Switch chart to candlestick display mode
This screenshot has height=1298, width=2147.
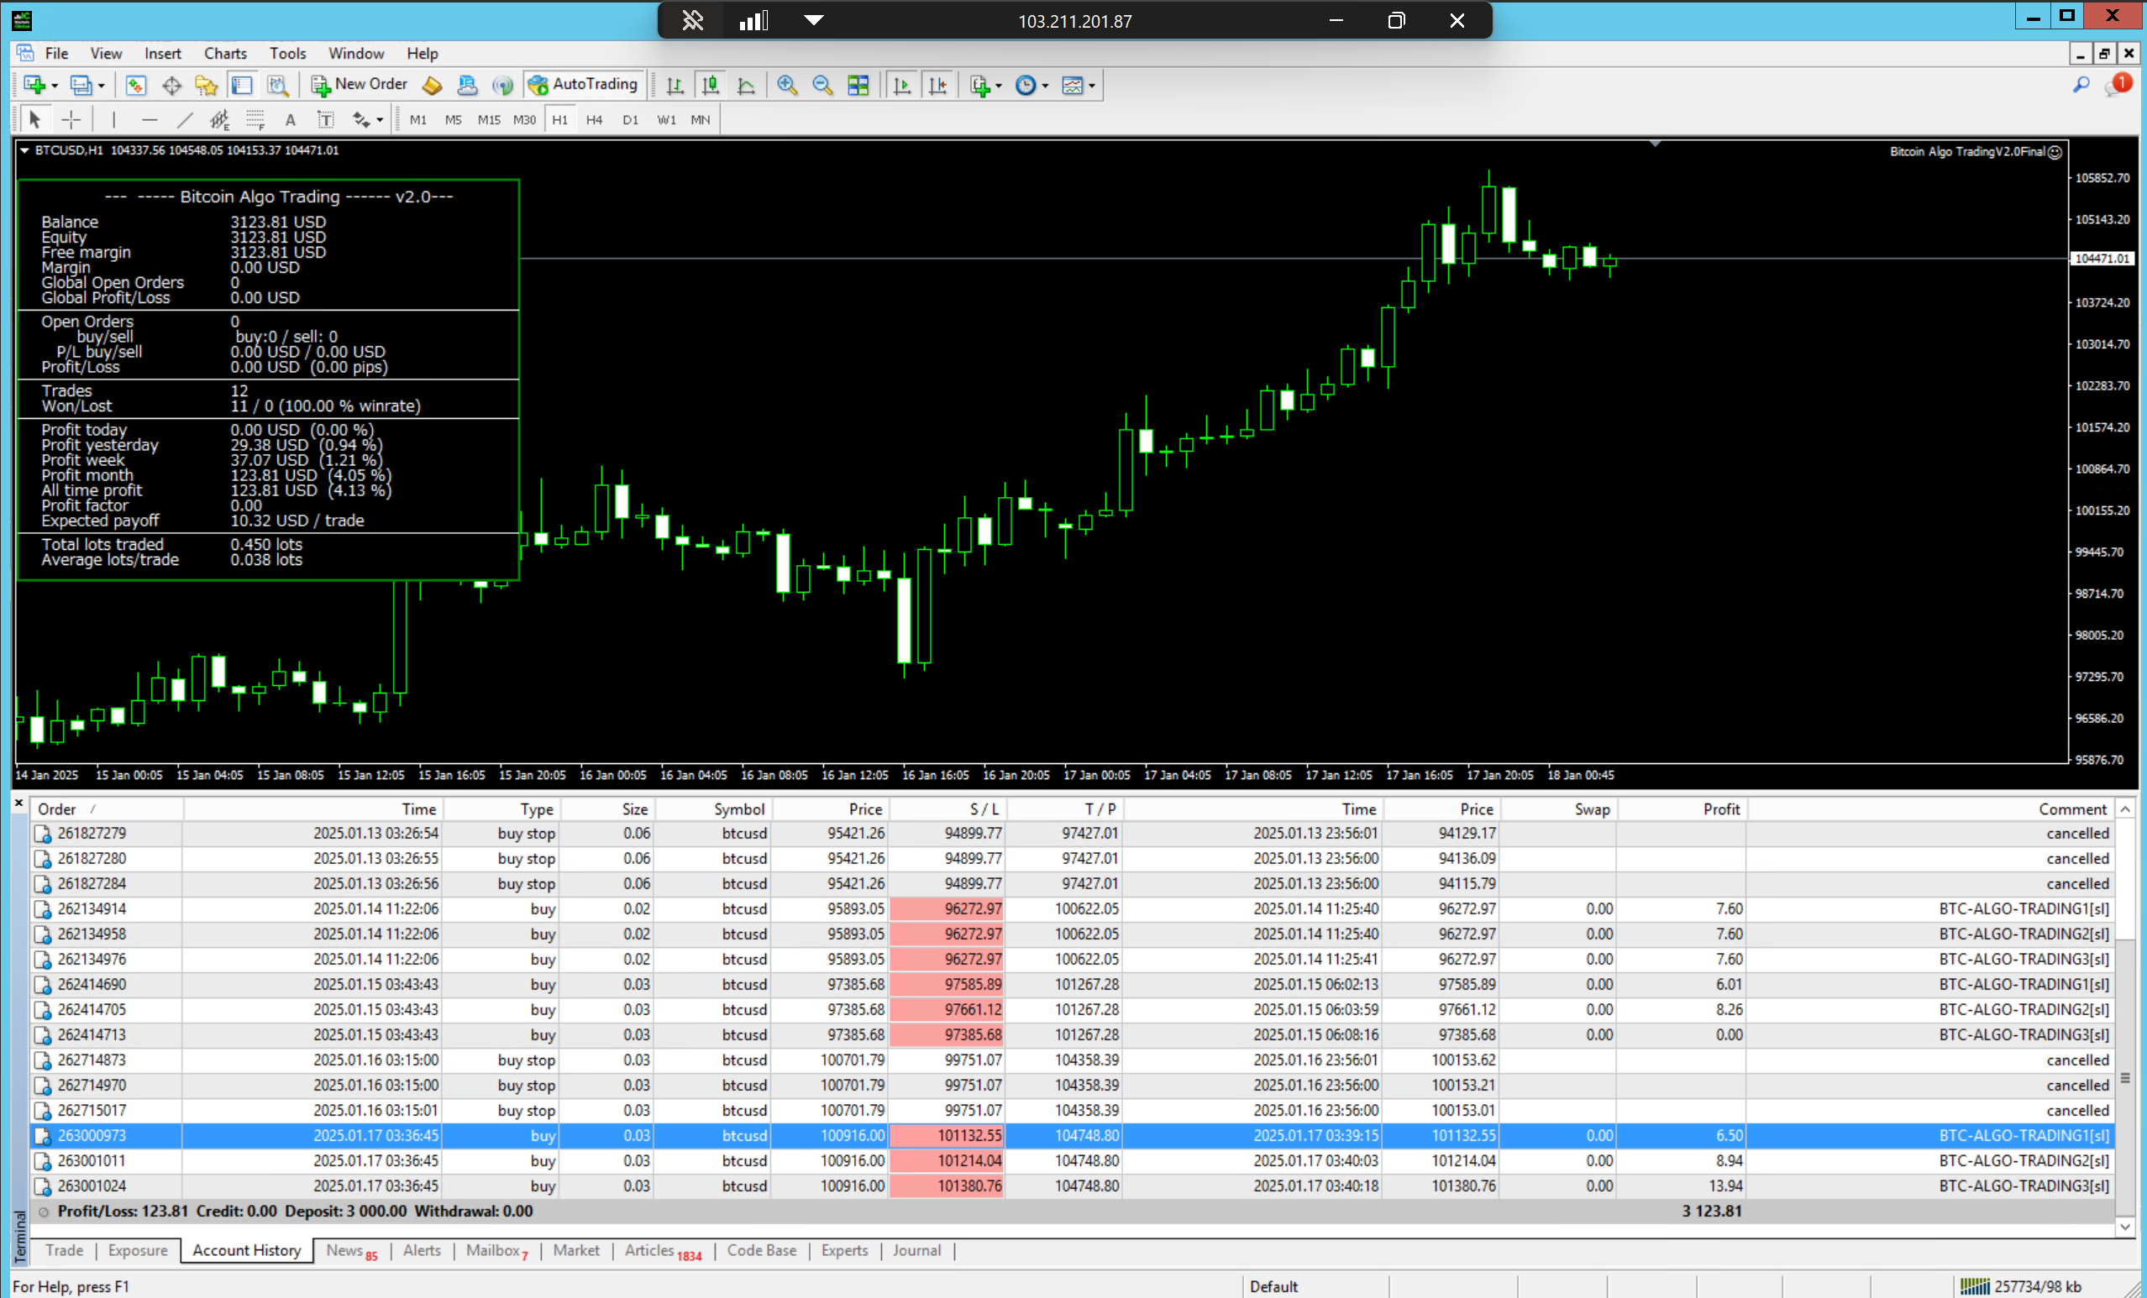coord(711,85)
